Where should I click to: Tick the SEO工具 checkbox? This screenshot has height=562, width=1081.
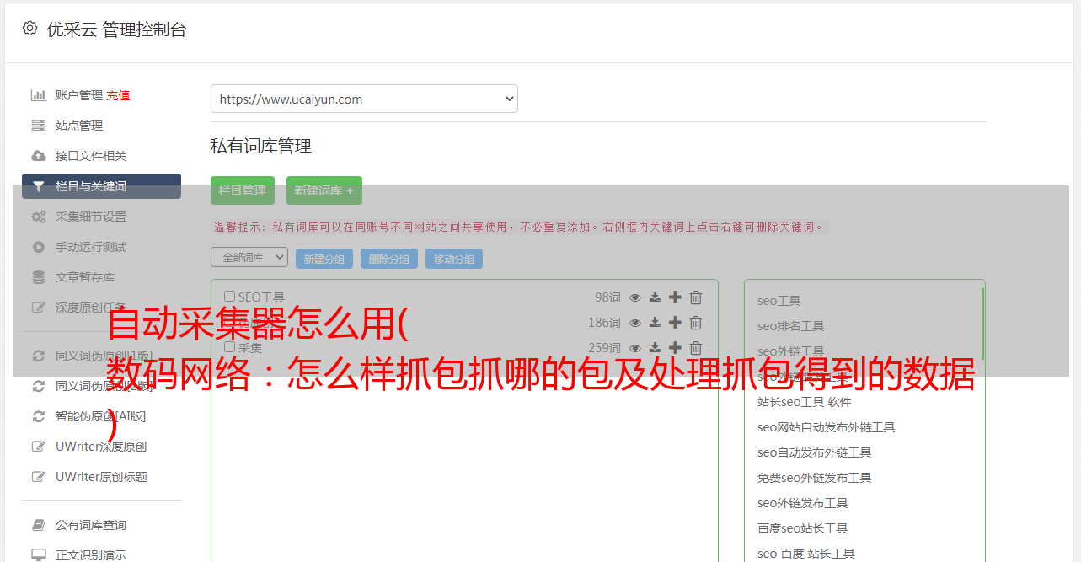tap(229, 297)
